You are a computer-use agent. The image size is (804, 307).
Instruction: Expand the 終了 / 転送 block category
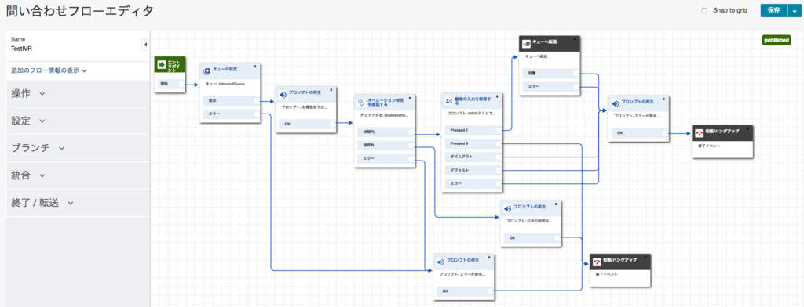click(78, 203)
